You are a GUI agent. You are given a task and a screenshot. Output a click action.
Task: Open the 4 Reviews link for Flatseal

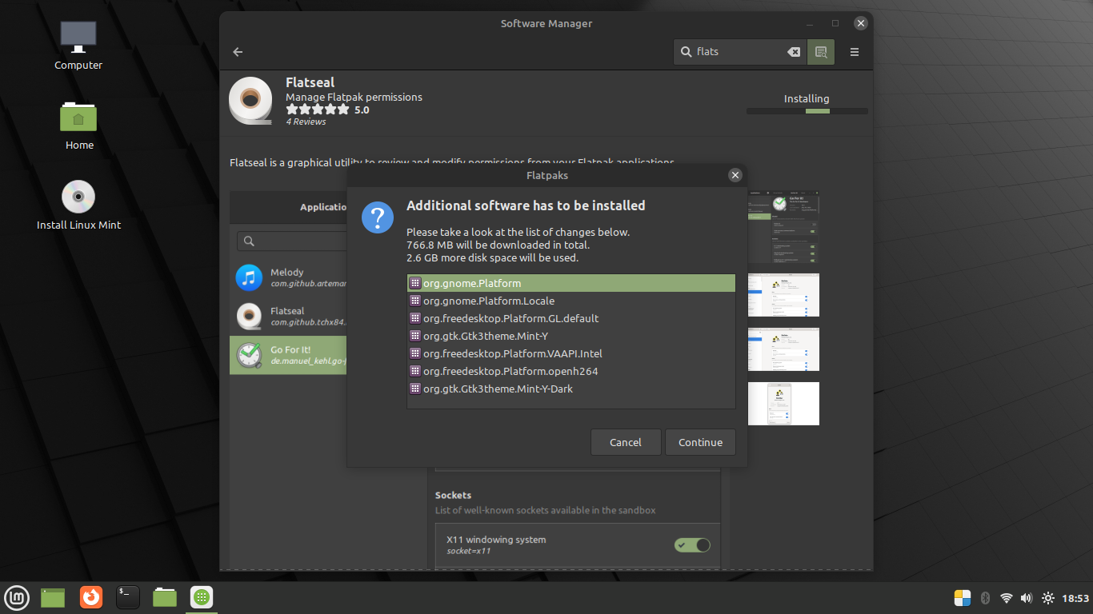pos(307,122)
